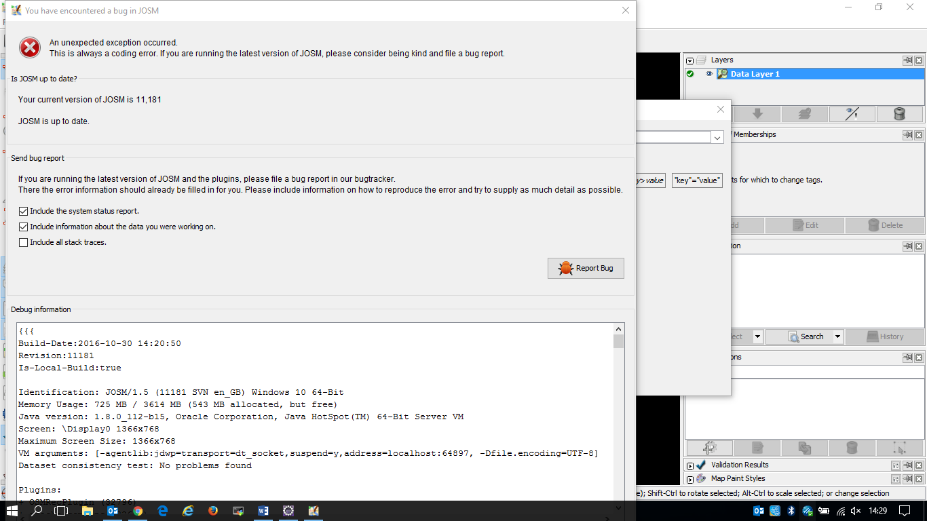Pin the Validation Results panel
Viewport: 927px width, 521px height.
(907, 465)
